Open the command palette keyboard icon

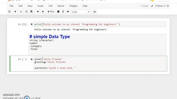[95, 12]
